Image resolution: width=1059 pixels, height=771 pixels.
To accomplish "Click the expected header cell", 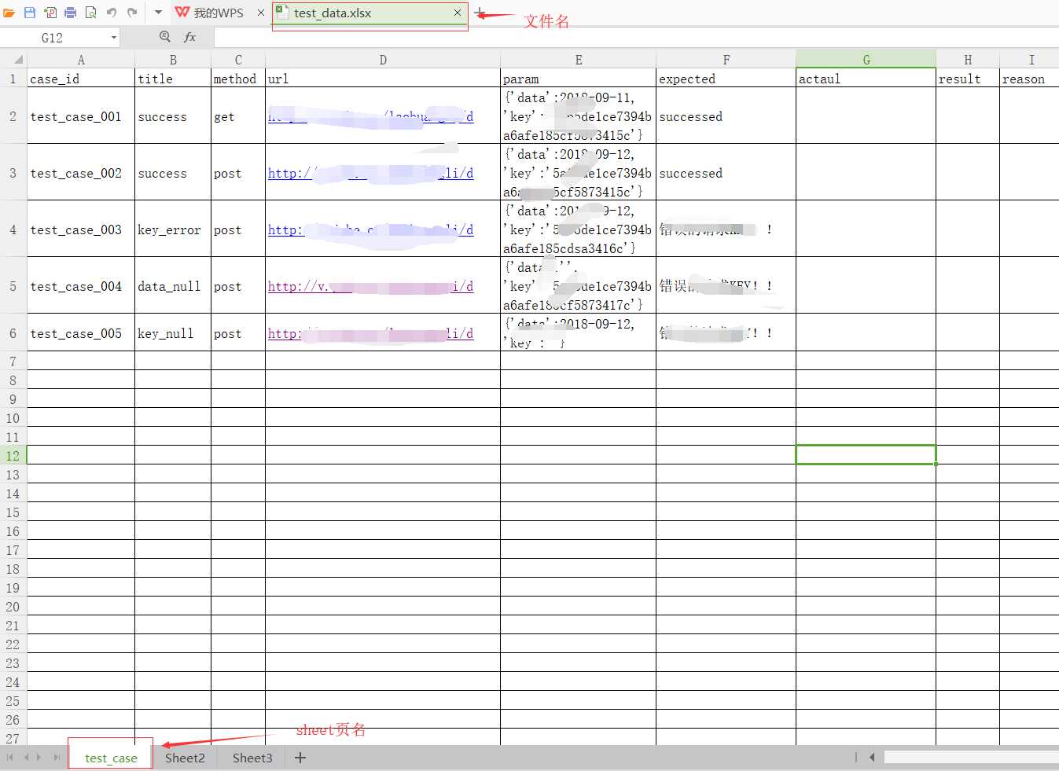I will point(726,79).
